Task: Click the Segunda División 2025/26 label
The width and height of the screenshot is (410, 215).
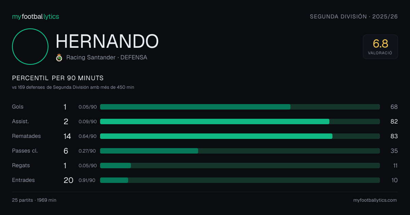Action: tap(354, 16)
